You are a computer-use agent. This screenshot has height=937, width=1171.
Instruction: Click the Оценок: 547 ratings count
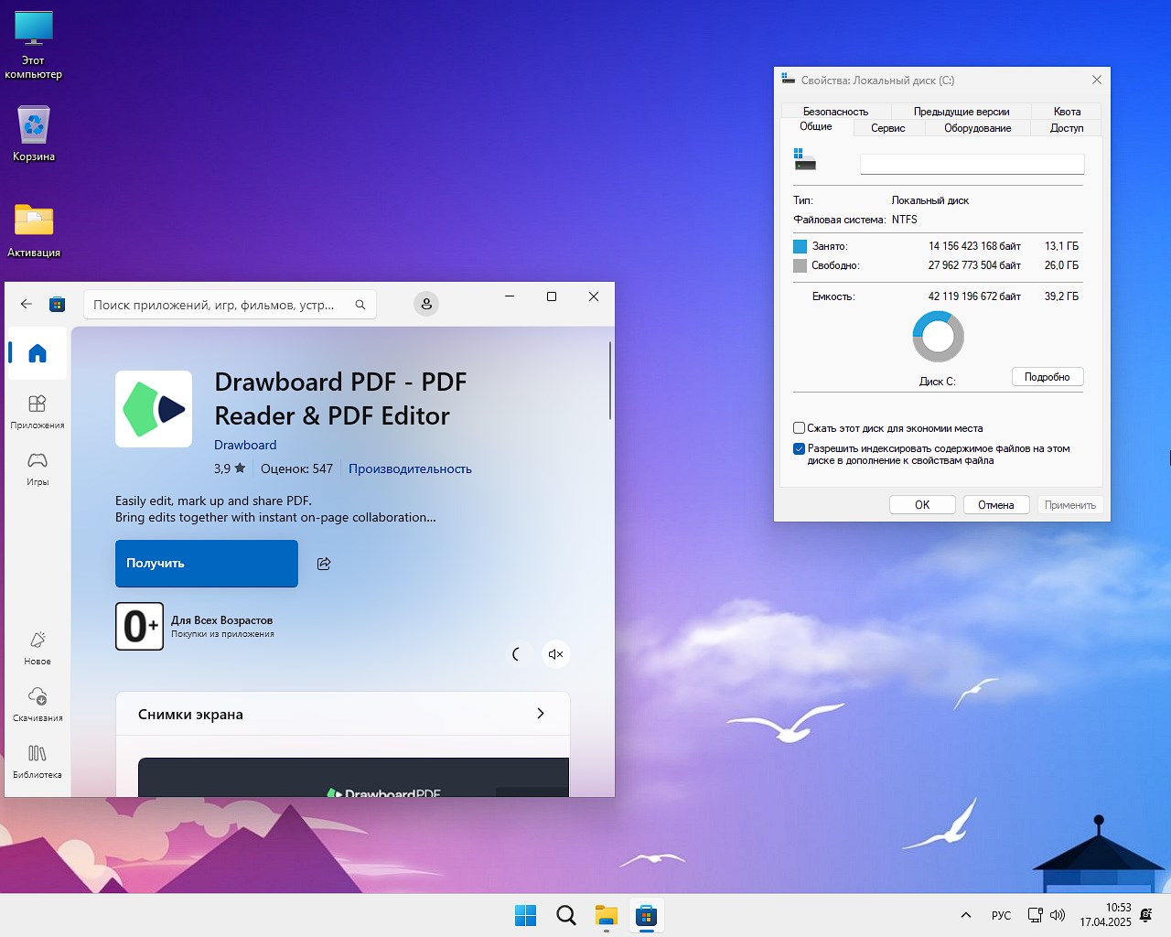click(296, 468)
